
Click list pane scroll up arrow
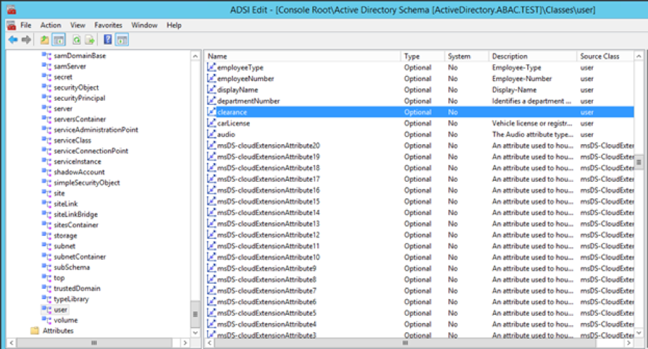point(639,56)
